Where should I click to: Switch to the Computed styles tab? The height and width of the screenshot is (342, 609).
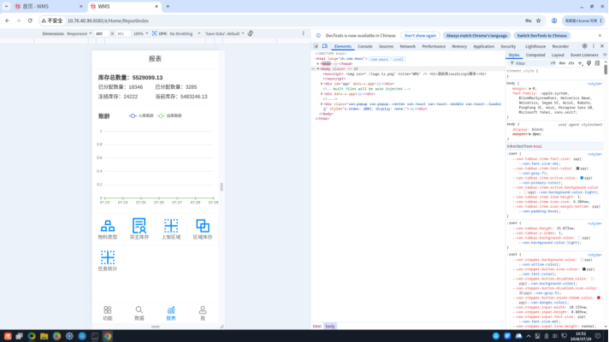[535, 55]
